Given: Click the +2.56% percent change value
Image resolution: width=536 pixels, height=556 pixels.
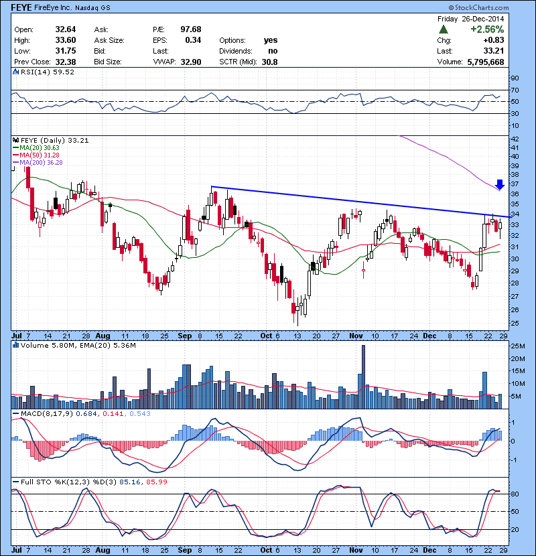Looking at the screenshot, I should coord(487,29).
